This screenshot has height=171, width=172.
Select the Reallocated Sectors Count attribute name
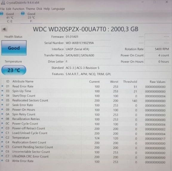[x=30, y=100]
